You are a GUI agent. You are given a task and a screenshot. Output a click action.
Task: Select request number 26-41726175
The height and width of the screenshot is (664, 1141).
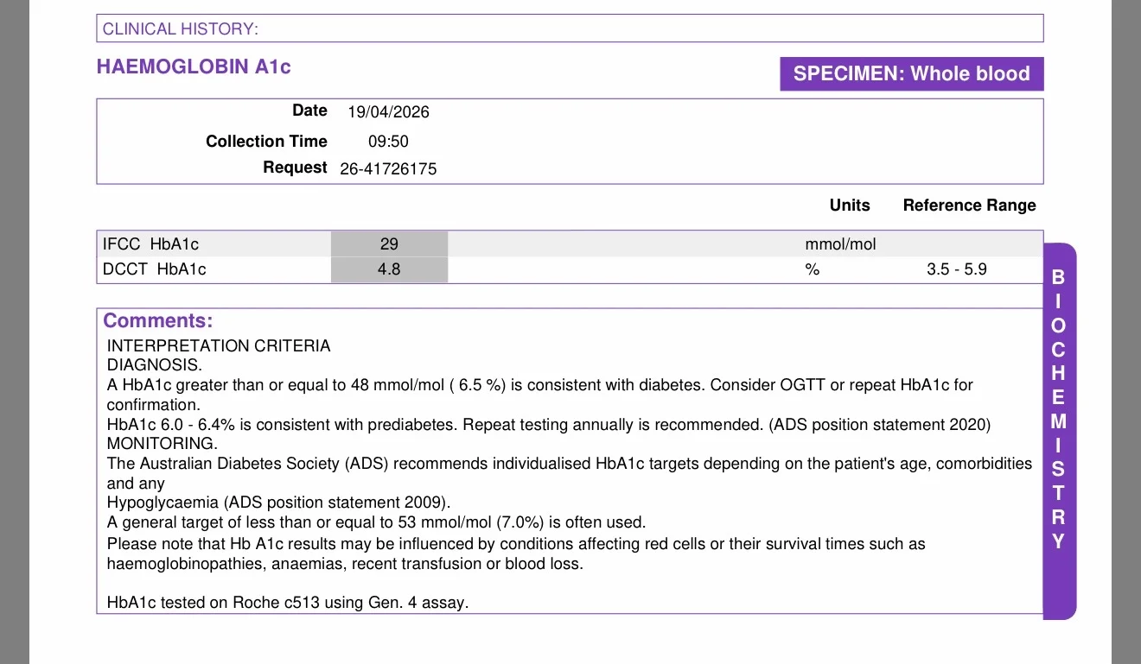[x=388, y=169]
